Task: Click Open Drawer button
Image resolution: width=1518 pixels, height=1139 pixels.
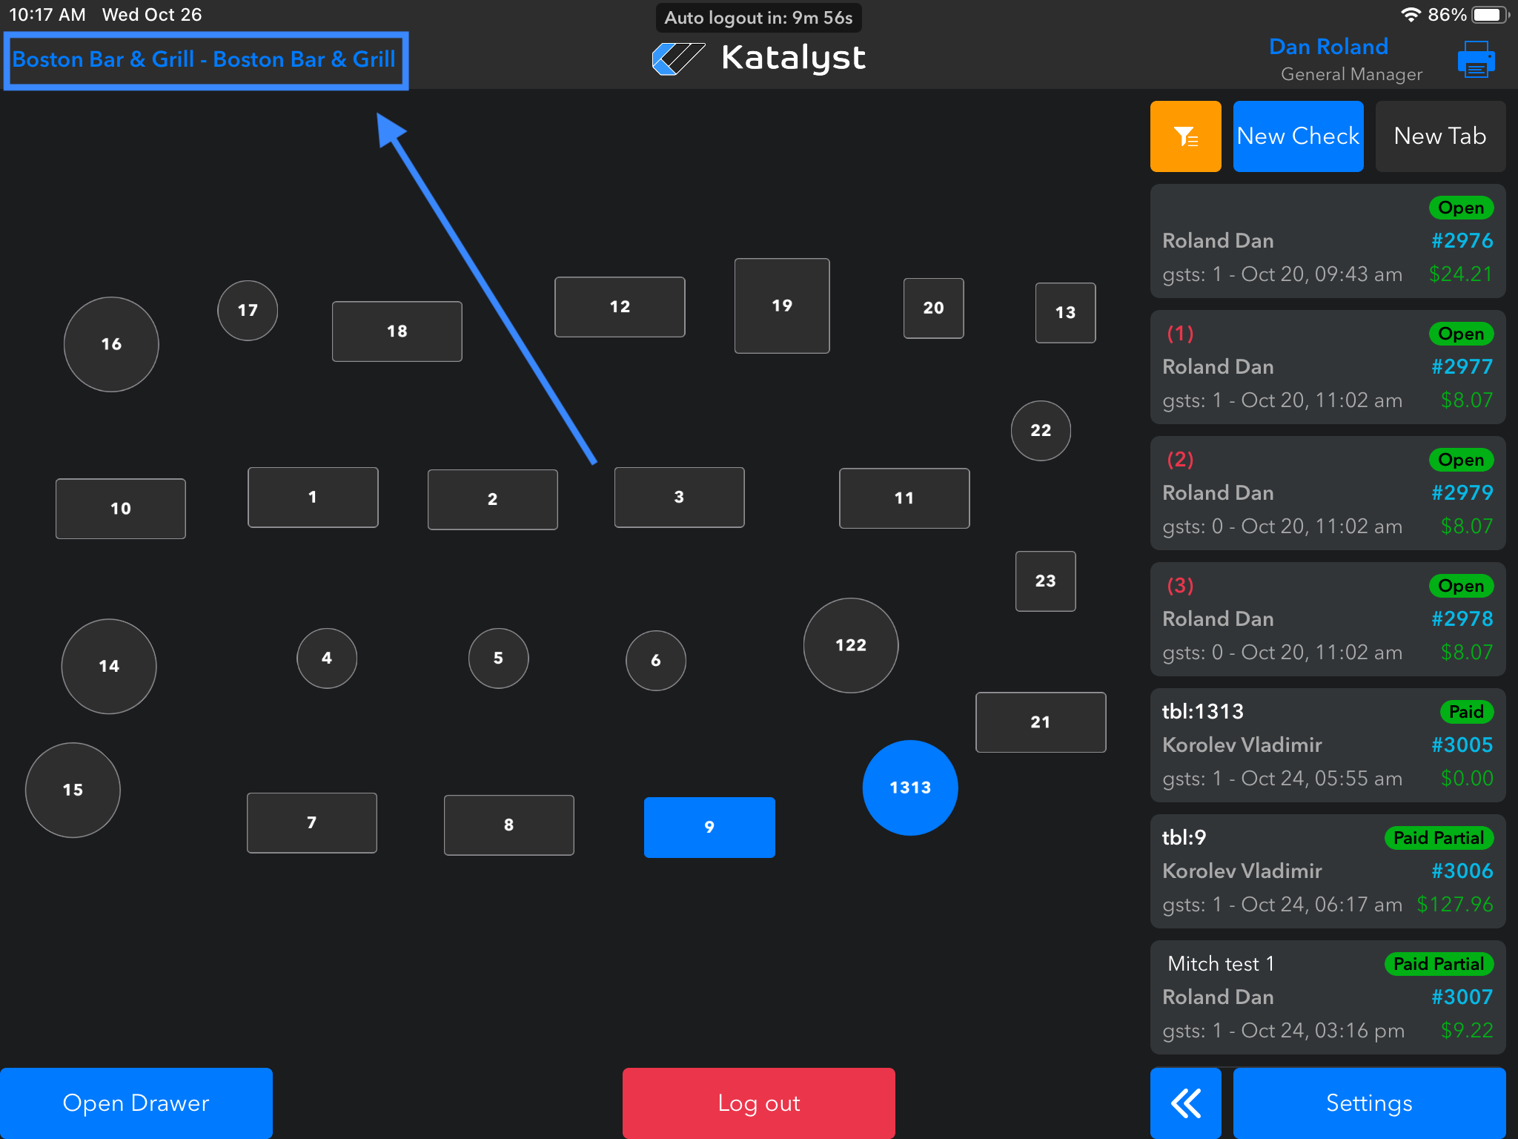Action: pyautogui.click(x=136, y=1103)
